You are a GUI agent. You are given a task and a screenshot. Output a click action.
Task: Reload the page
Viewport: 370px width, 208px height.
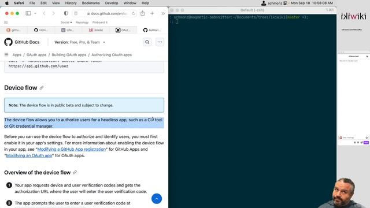134,13
